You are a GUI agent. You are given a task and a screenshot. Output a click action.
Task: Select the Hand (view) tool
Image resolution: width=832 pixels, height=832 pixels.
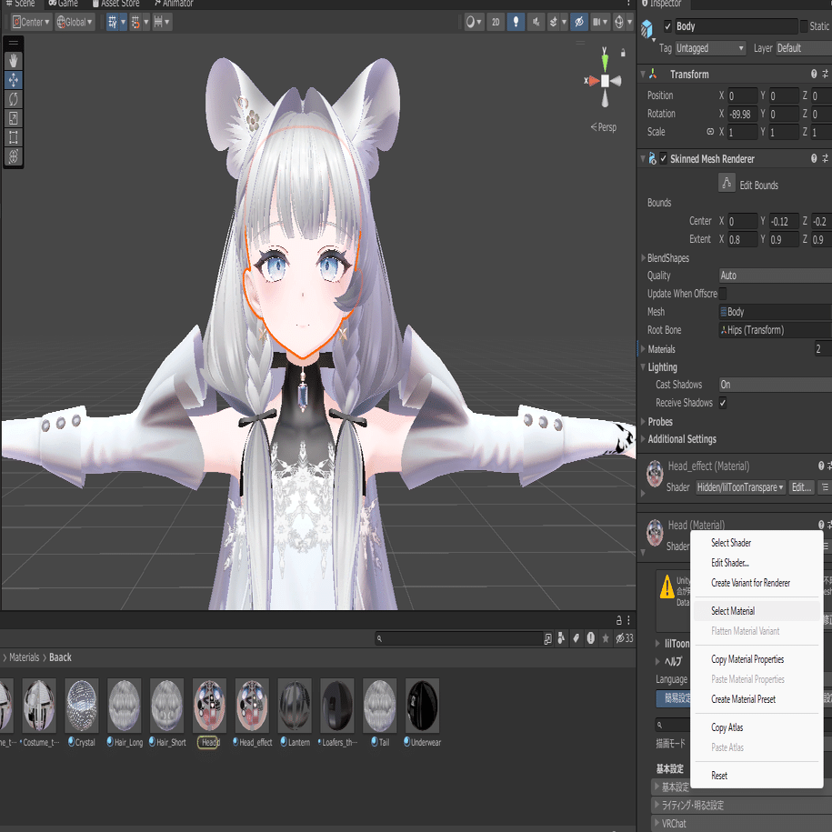[14, 61]
